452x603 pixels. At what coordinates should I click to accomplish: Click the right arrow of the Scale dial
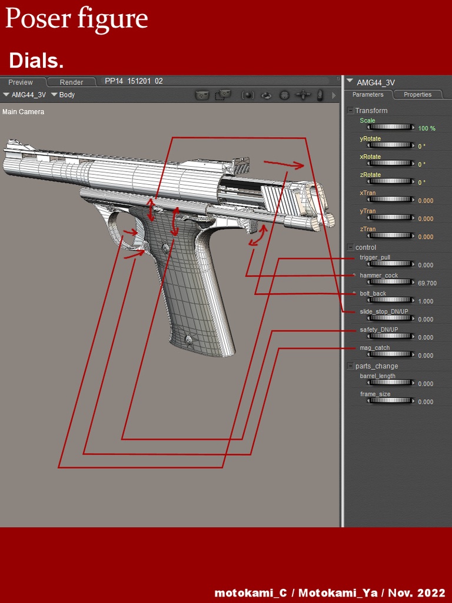413,127
